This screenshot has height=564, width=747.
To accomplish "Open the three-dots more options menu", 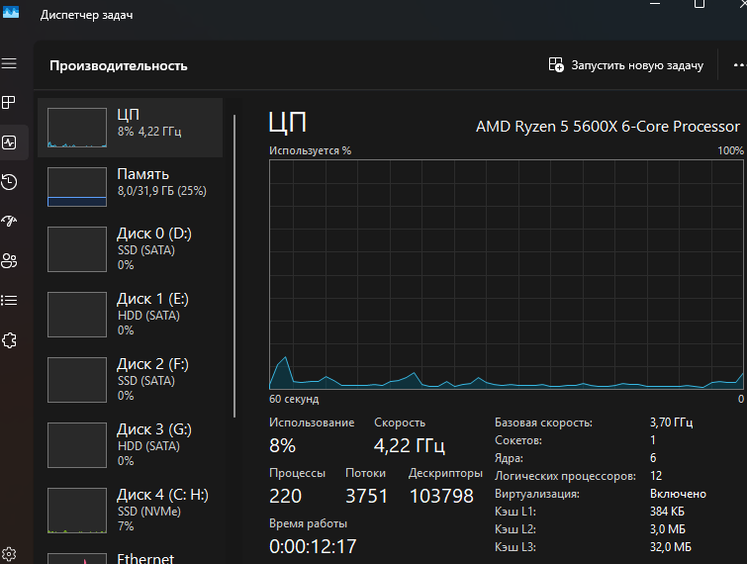I will coord(739,64).
